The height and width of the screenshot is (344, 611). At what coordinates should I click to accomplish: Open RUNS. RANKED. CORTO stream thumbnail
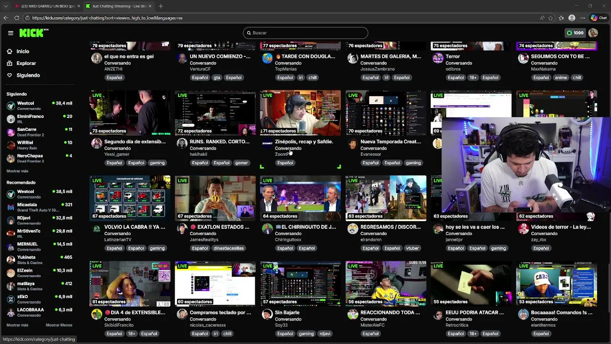(x=215, y=113)
